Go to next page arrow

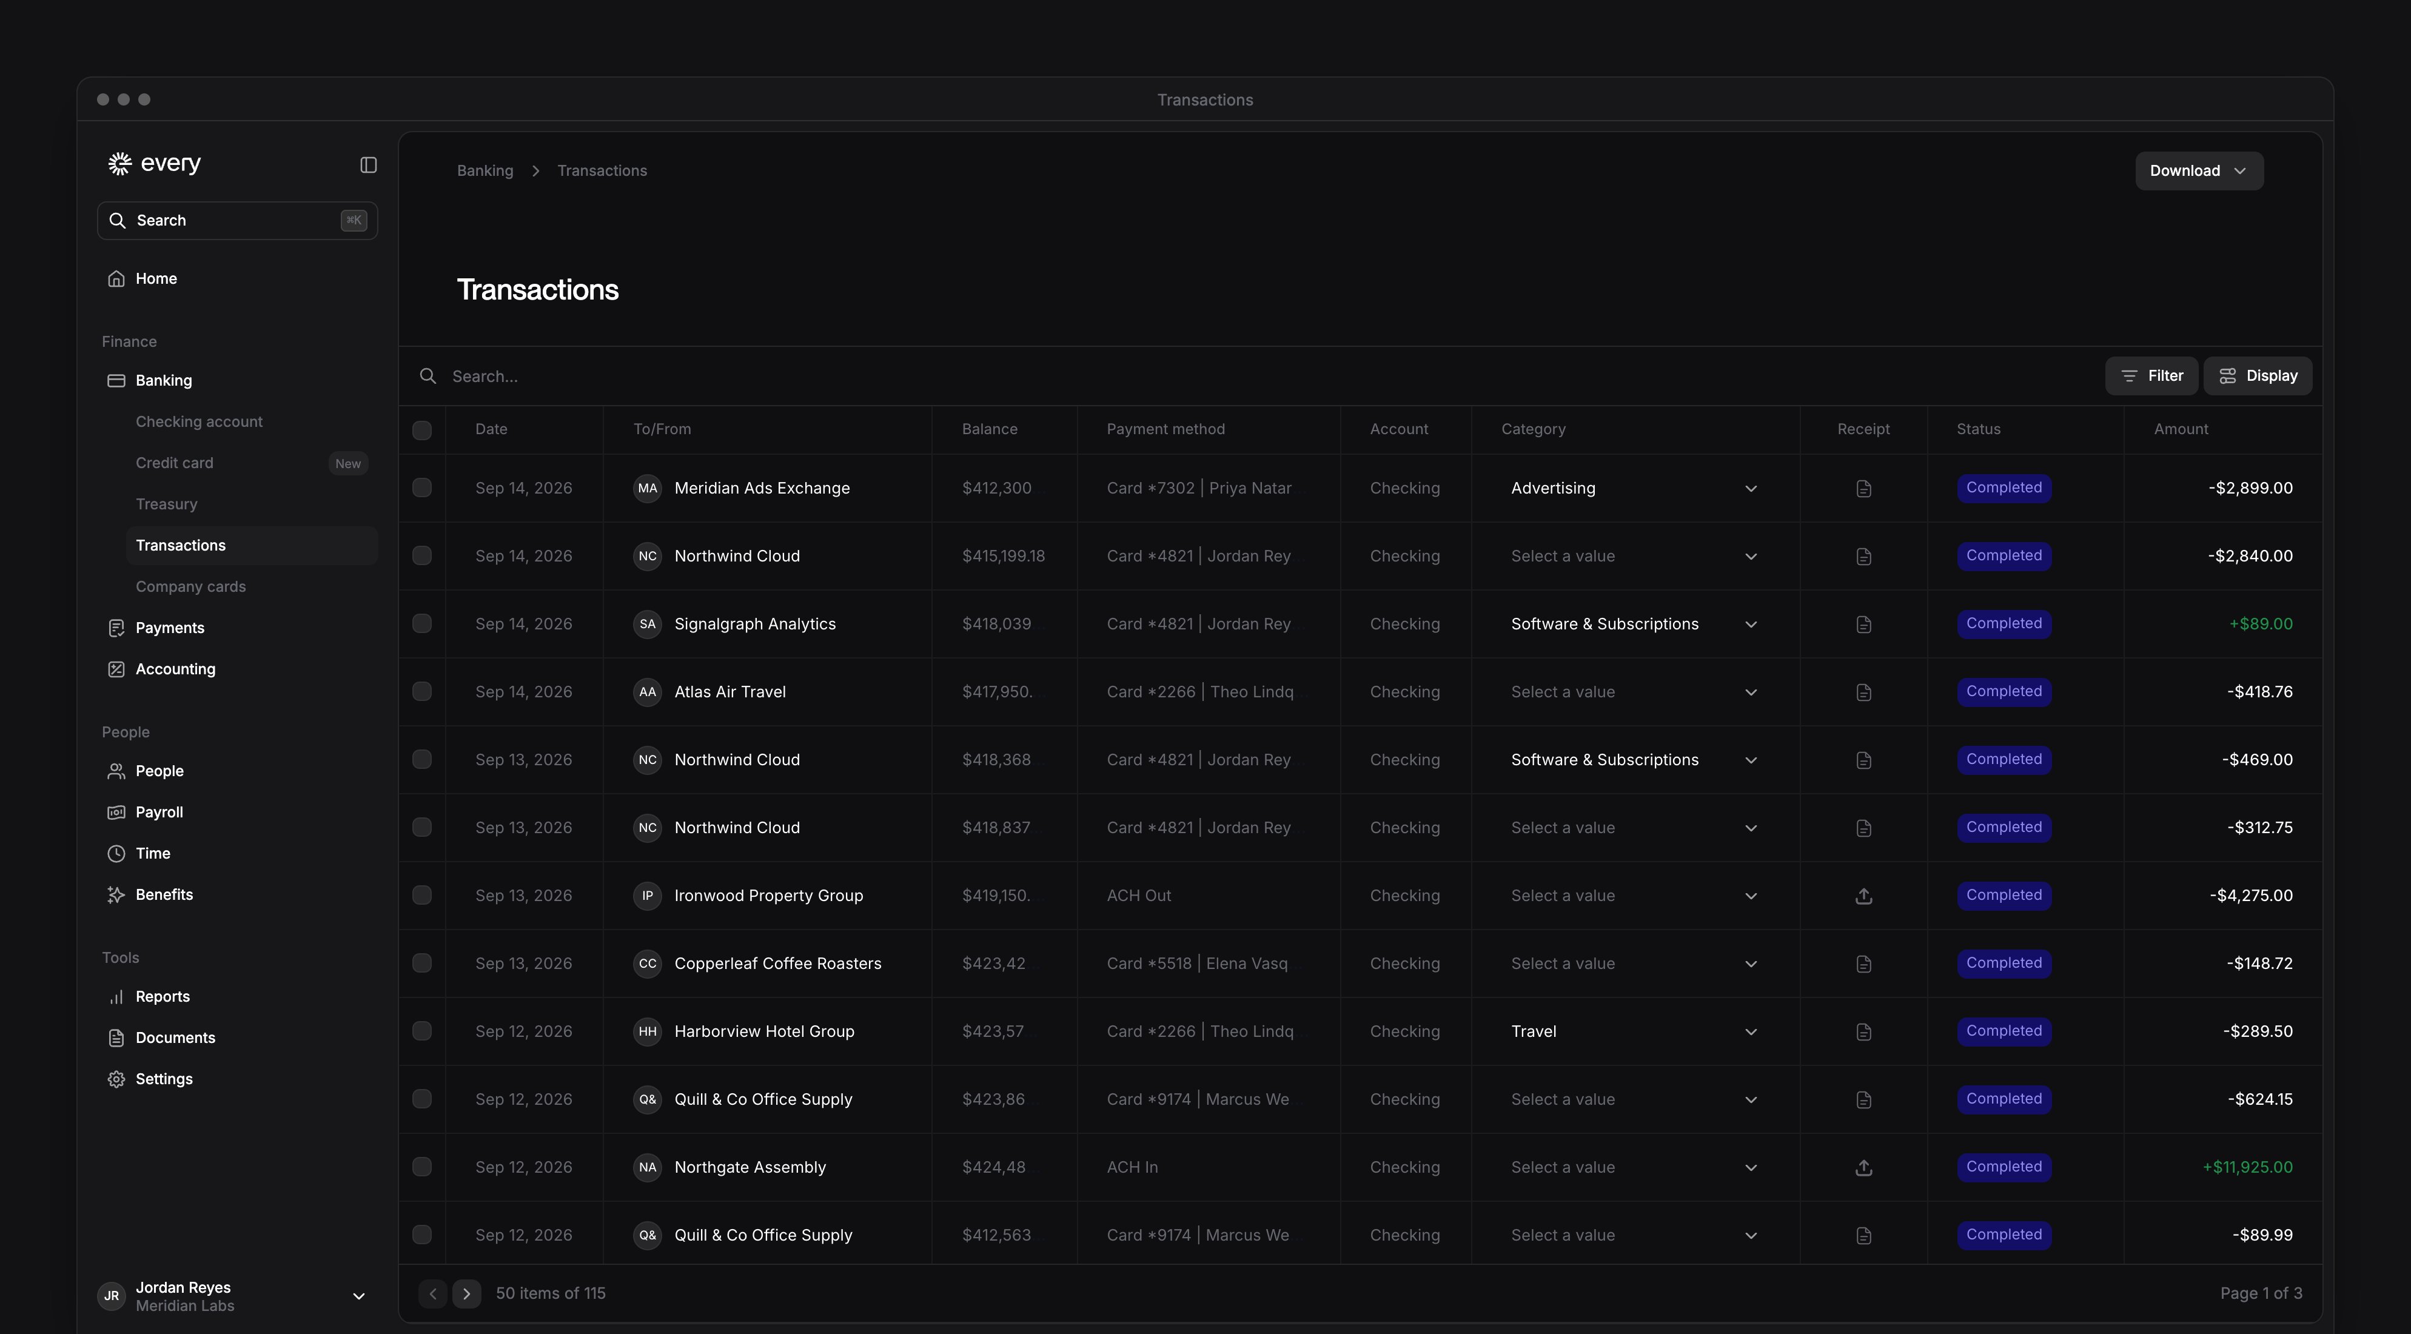466,1294
